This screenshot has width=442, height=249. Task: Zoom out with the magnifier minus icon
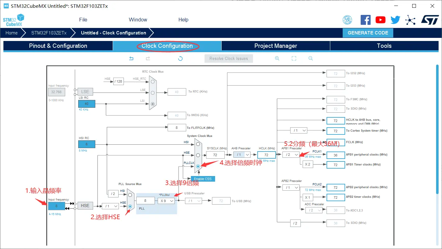(x=311, y=58)
